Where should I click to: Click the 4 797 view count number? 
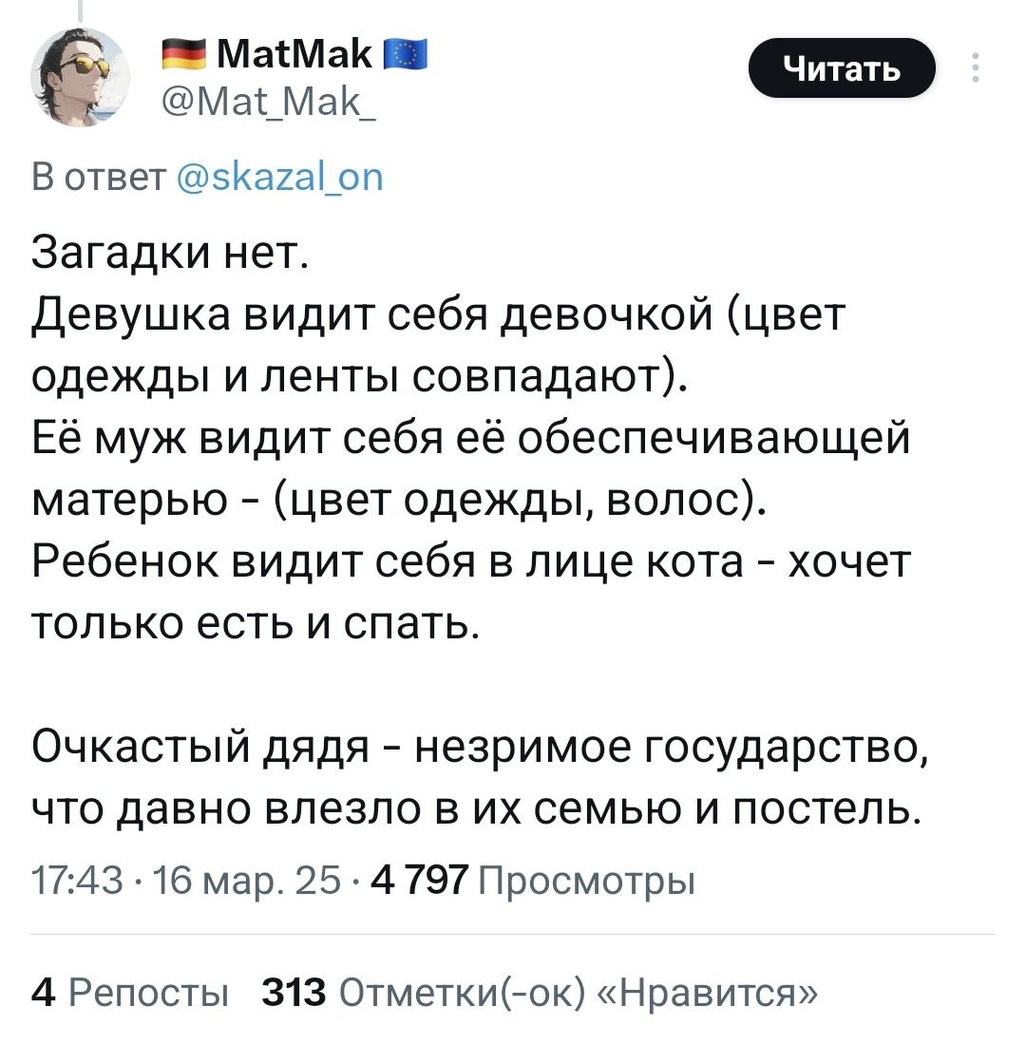(x=420, y=880)
